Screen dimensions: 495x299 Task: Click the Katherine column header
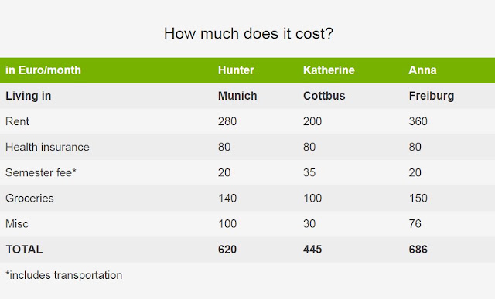click(329, 70)
